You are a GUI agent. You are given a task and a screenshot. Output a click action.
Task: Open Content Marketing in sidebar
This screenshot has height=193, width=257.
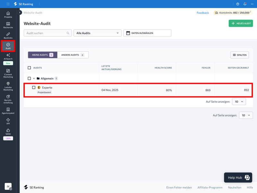tap(8, 73)
